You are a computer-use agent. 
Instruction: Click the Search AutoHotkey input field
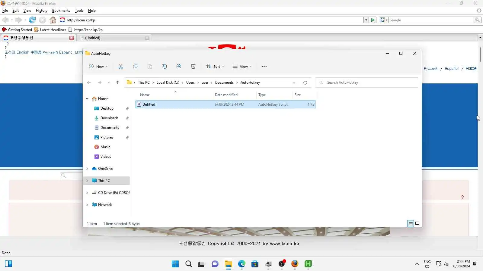click(366, 83)
